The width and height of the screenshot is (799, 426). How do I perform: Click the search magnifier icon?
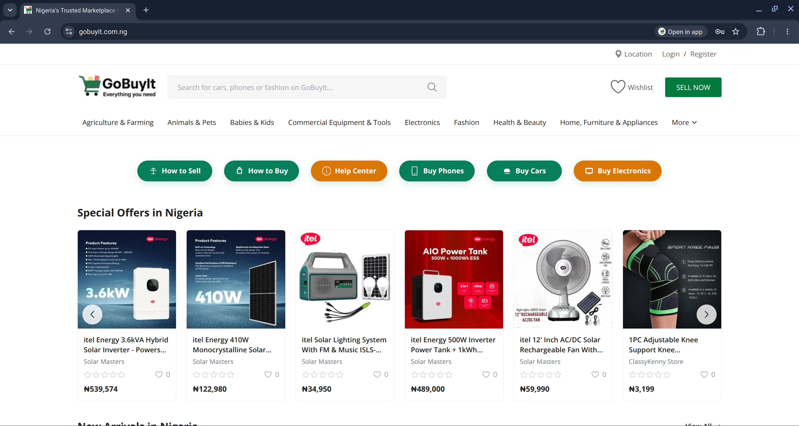tap(432, 87)
